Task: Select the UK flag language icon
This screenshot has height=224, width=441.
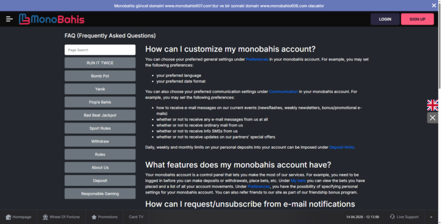Action: point(432,105)
